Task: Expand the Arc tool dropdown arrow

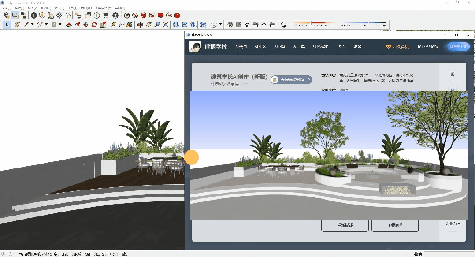Action: point(46,24)
